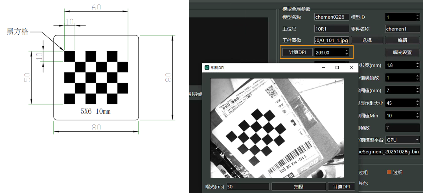Screen dimensions: 423x193
Task: Open the GPU platform dropdown
Action: point(403,140)
